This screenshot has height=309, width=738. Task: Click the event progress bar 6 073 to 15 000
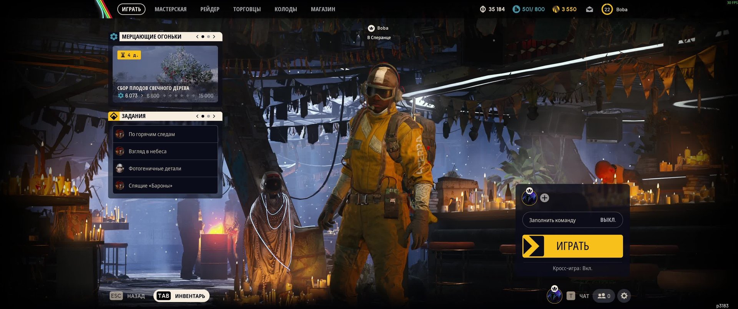(165, 96)
